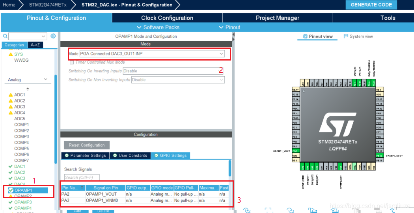Screen dimensions: 414x213
Task: Select the Categories tab
Action: point(14,45)
